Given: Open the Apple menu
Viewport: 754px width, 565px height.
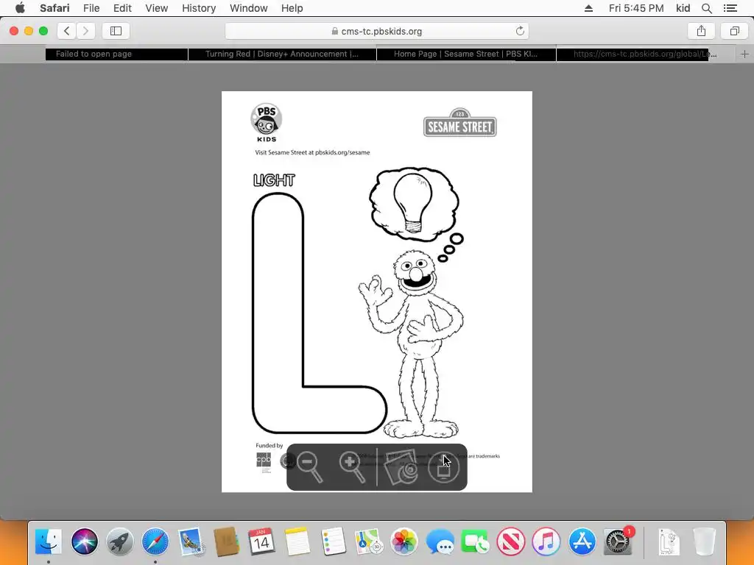Looking at the screenshot, I should pyautogui.click(x=20, y=8).
